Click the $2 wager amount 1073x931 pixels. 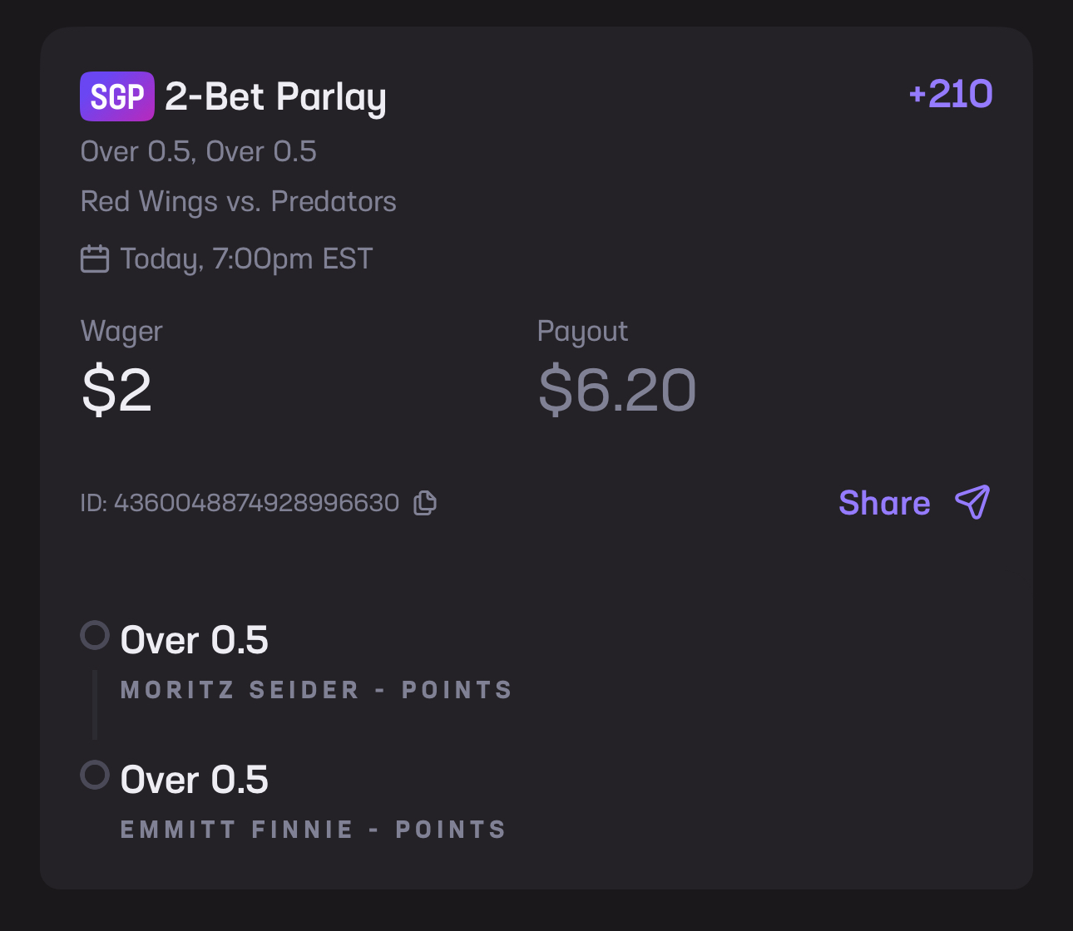116,390
